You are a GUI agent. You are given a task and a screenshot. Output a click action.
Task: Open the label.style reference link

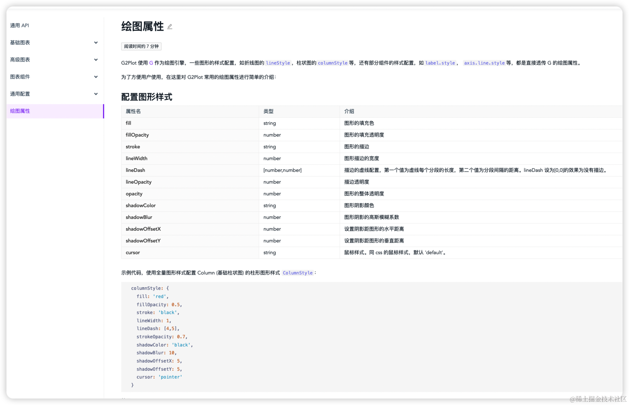point(440,63)
